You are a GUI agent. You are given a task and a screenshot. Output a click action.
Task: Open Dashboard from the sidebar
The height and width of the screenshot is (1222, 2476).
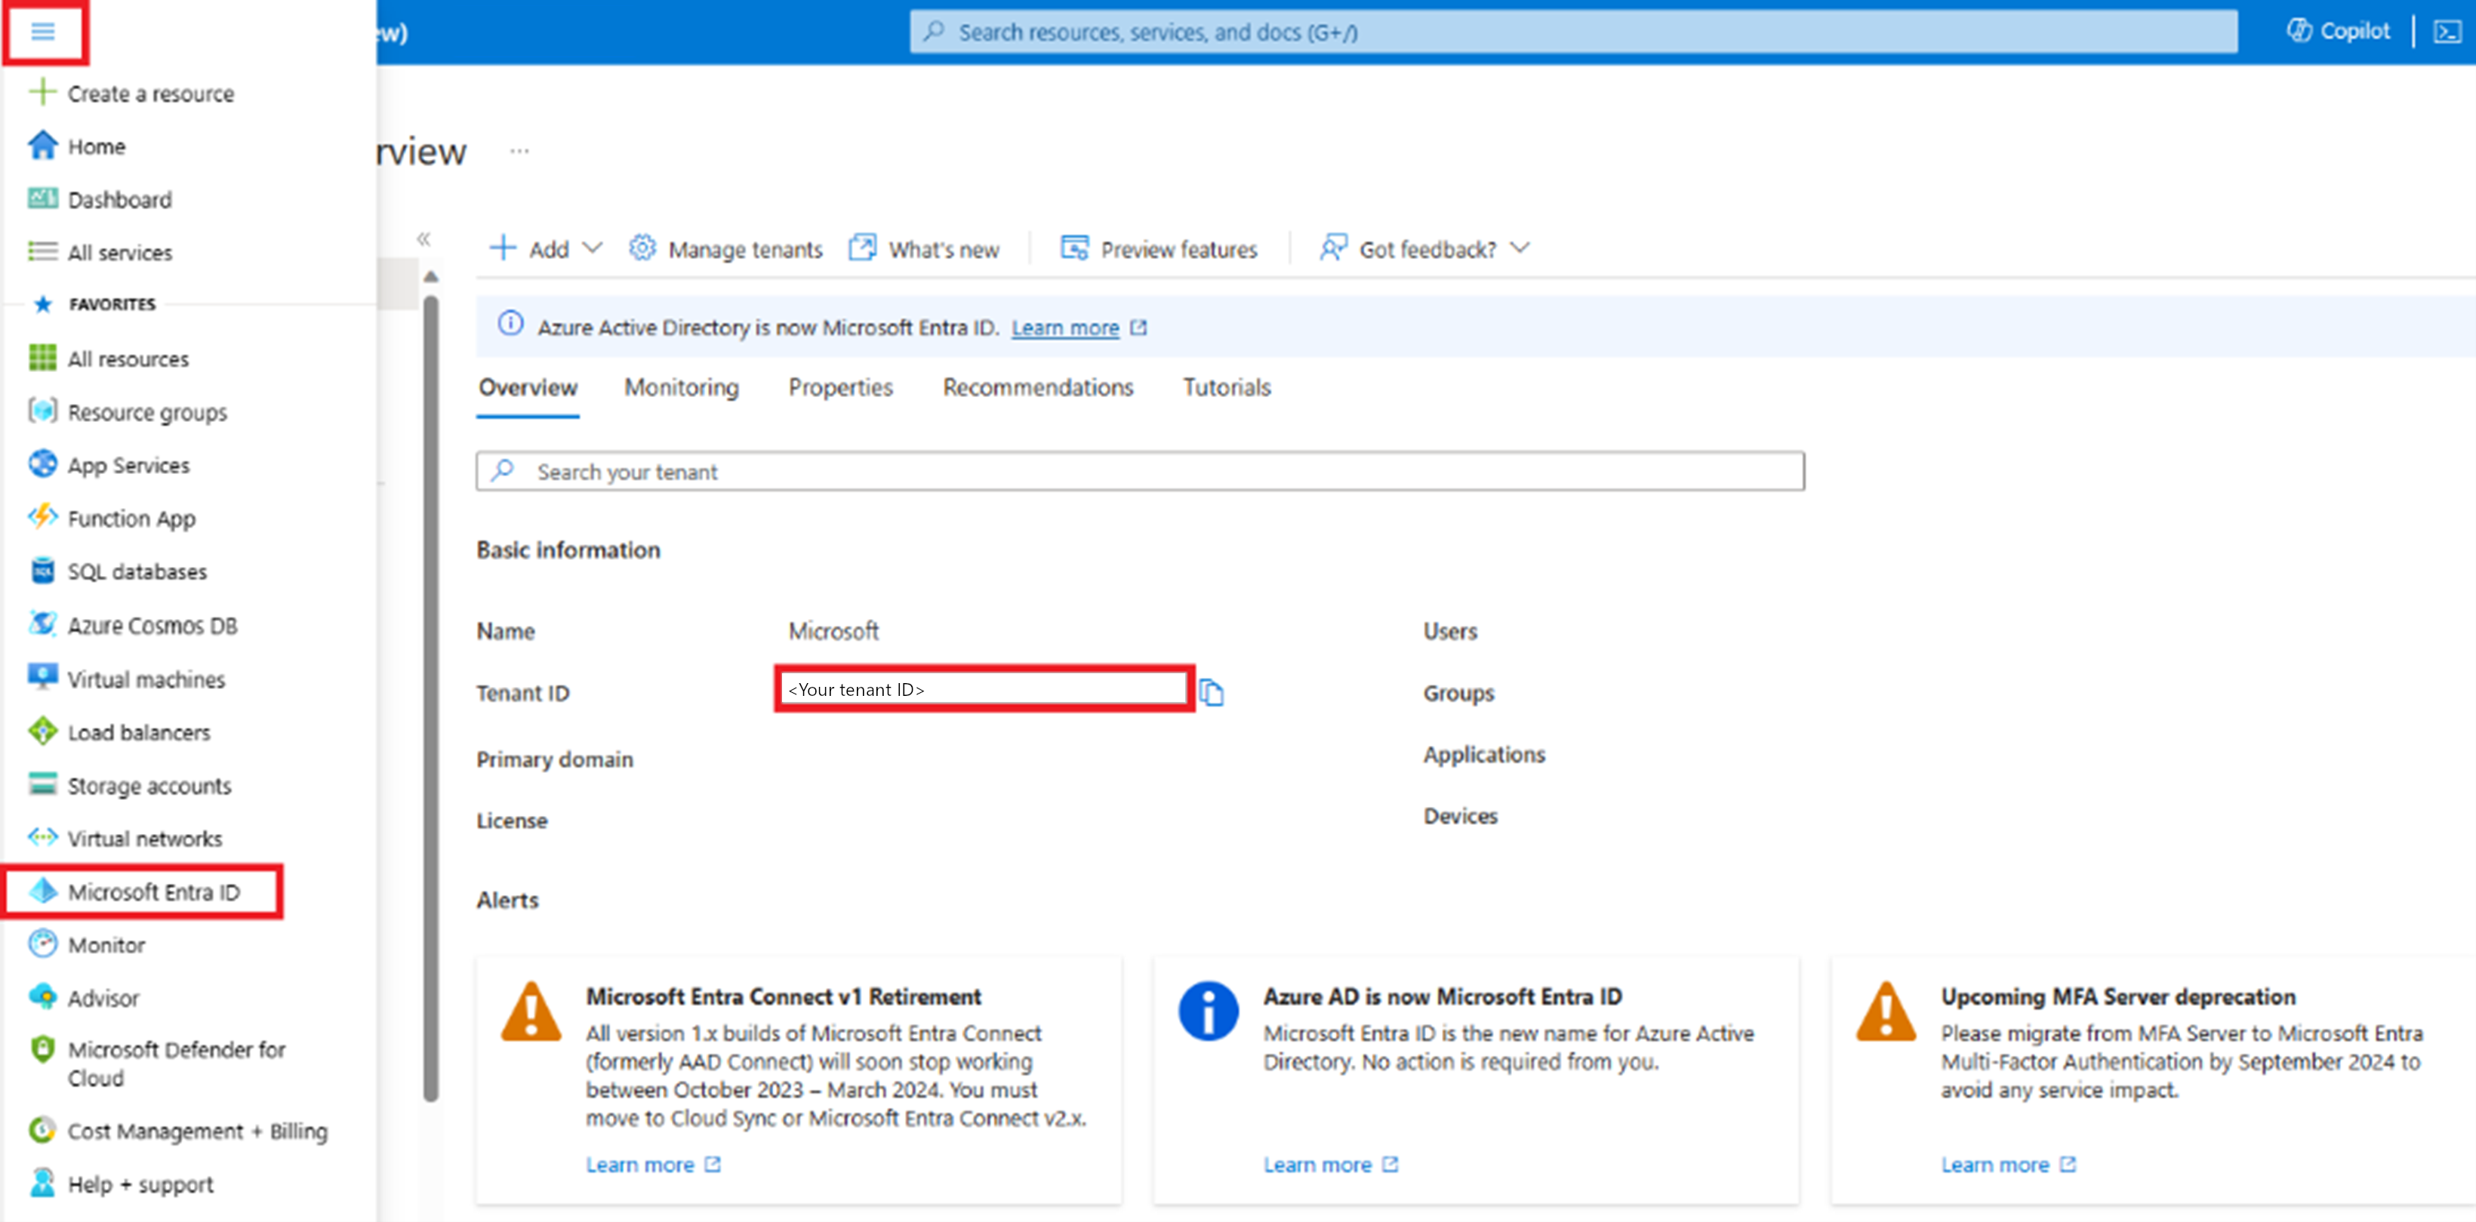point(119,199)
